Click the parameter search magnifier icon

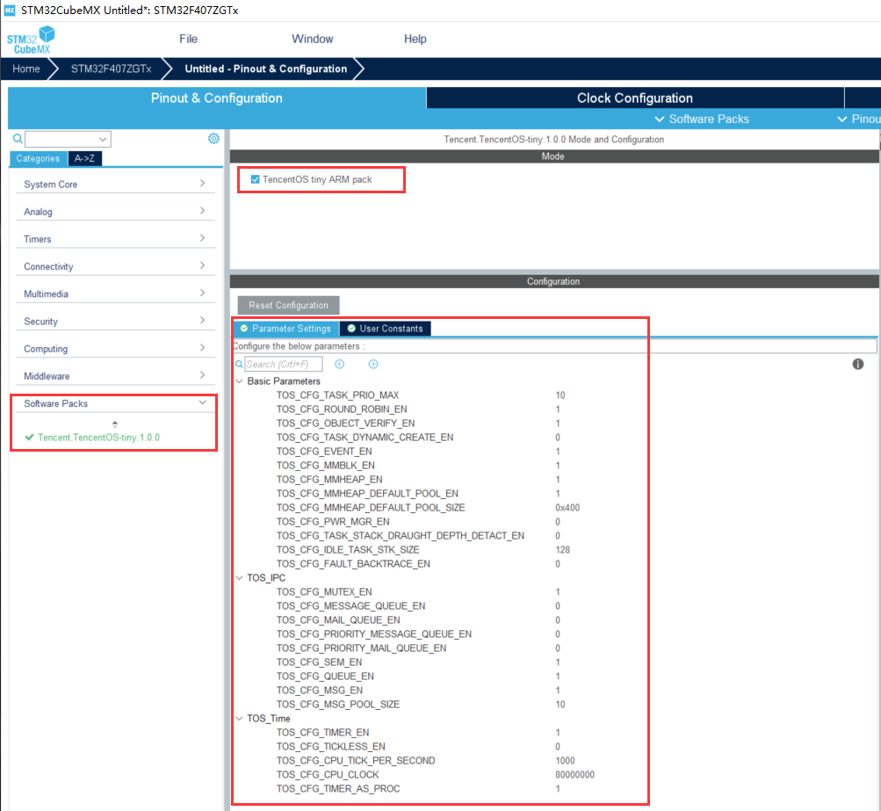click(239, 364)
